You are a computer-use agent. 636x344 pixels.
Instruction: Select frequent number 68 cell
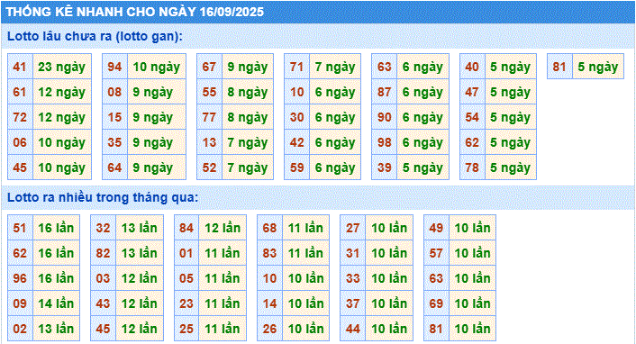(269, 228)
